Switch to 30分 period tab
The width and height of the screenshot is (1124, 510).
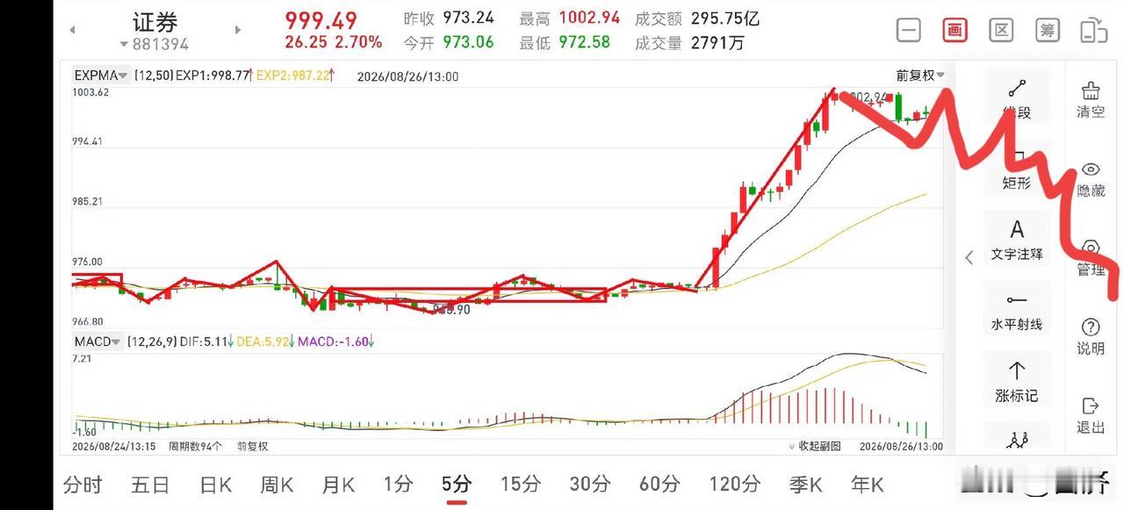(590, 484)
